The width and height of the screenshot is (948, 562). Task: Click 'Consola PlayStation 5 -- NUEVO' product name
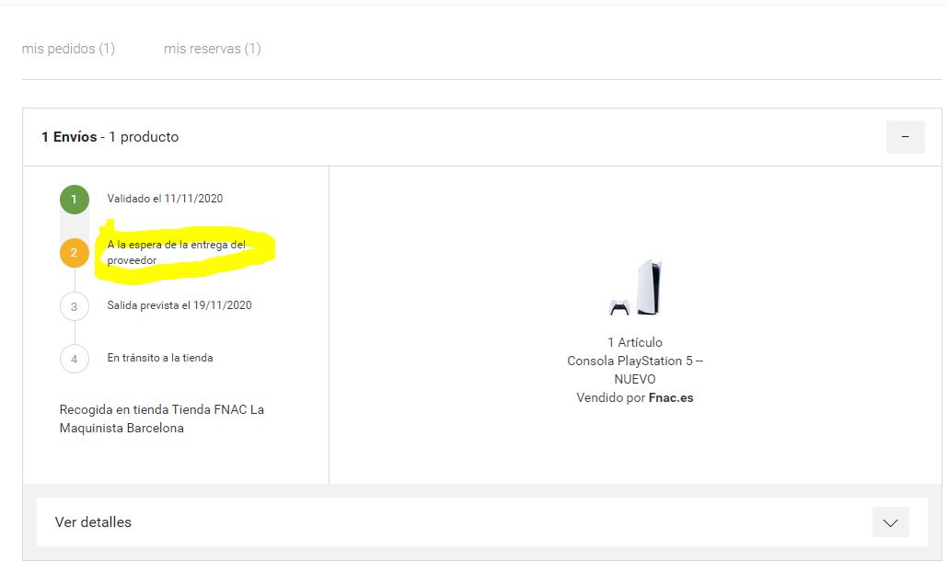coord(635,370)
